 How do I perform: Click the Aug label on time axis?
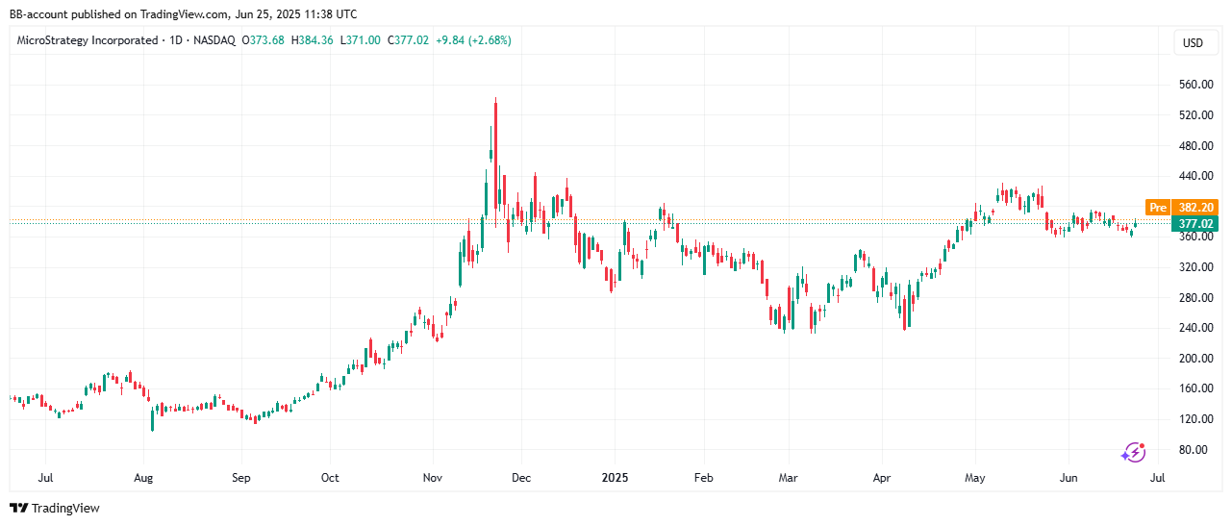point(143,477)
